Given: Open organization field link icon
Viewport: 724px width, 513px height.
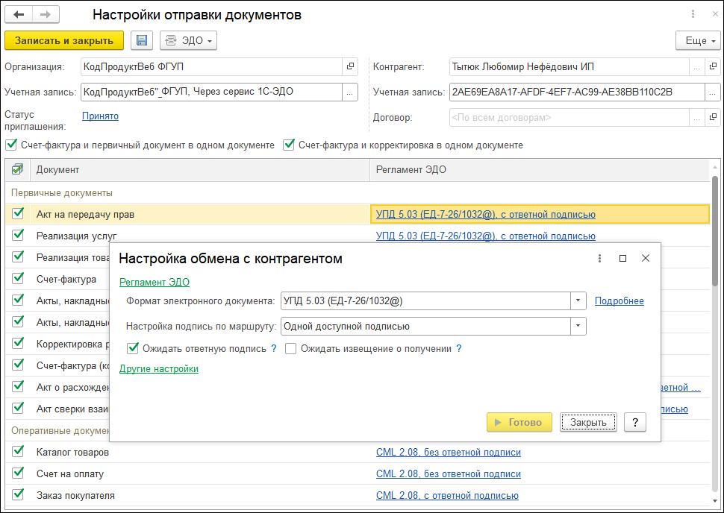Looking at the screenshot, I should pyautogui.click(x=350, y=67).
